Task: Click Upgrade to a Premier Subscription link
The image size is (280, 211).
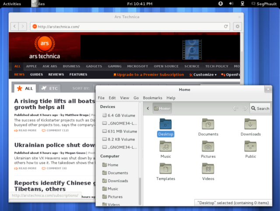Action: pyautogui.click(x=149, y=75)
